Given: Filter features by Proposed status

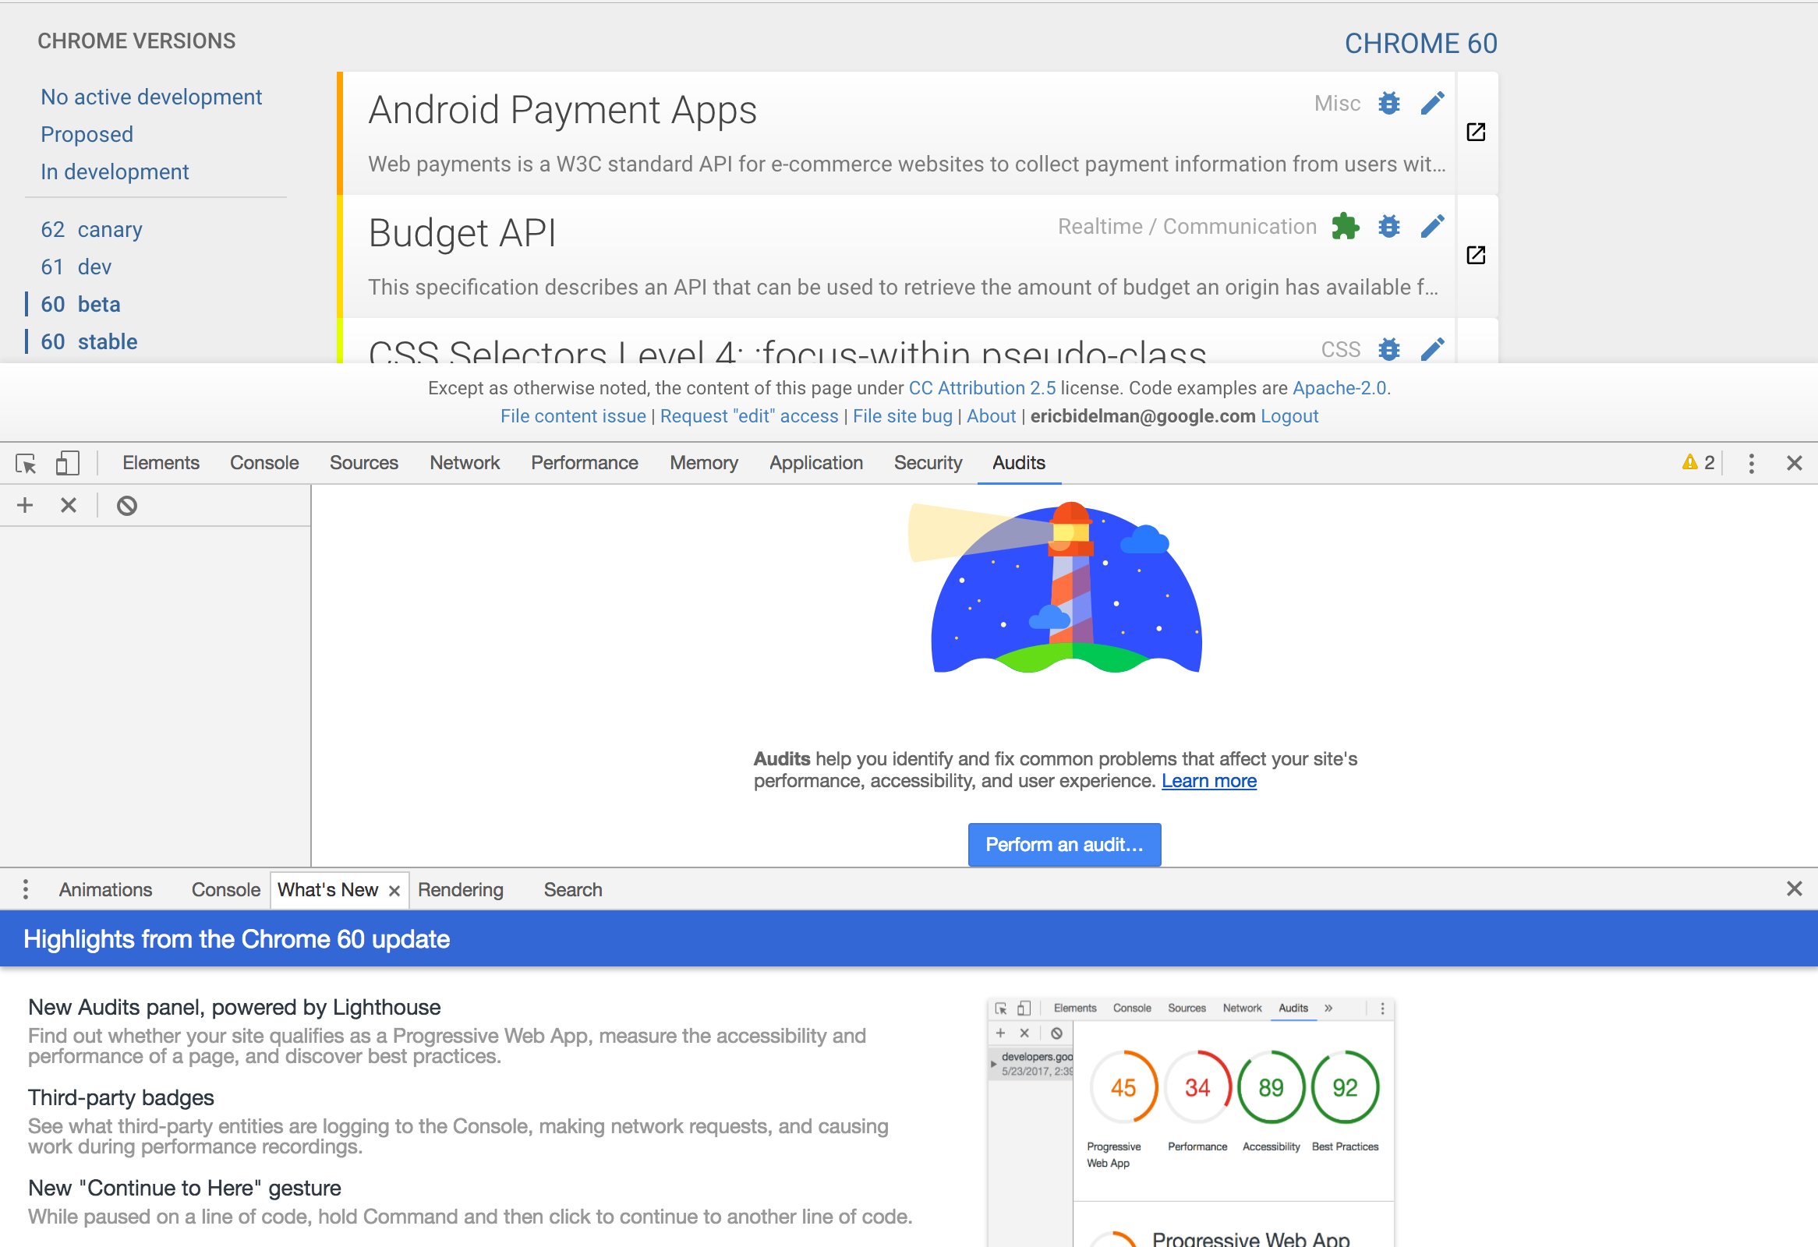Looking at the screenshot, I should [x=87, y=135].
